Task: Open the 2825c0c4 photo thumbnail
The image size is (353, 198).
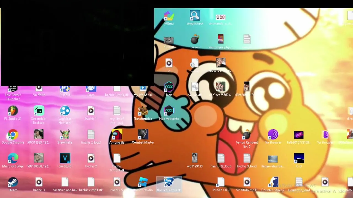Action: pos(221,65)
